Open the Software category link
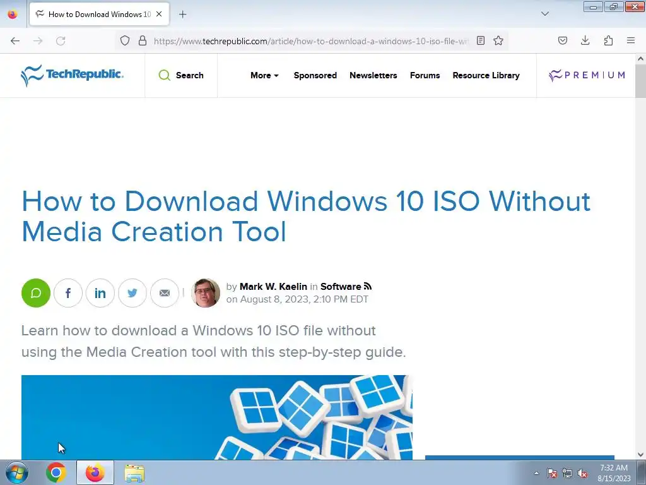 point(341,287)
